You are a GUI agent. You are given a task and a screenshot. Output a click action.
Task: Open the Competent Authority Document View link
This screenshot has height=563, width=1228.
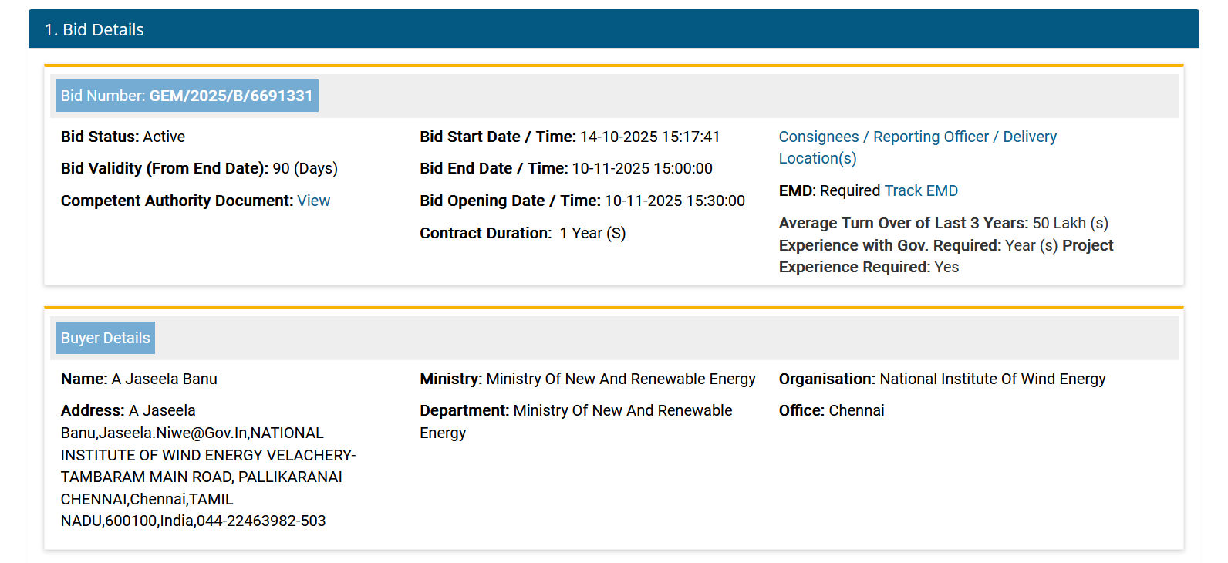(313, 201)
